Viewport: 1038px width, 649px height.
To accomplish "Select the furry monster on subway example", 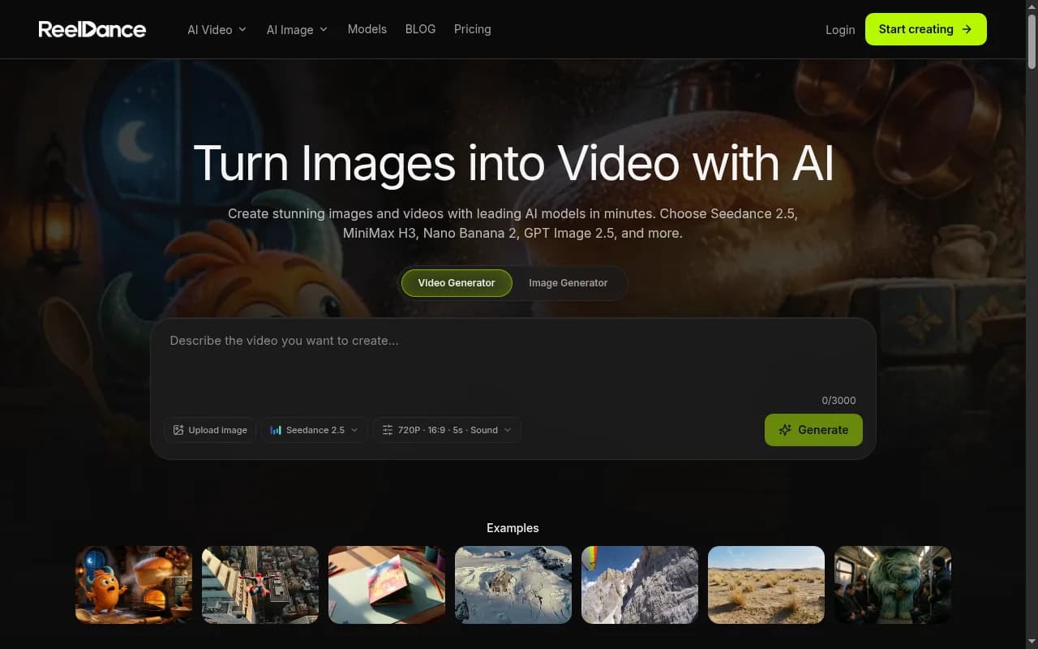I will 893,585.
